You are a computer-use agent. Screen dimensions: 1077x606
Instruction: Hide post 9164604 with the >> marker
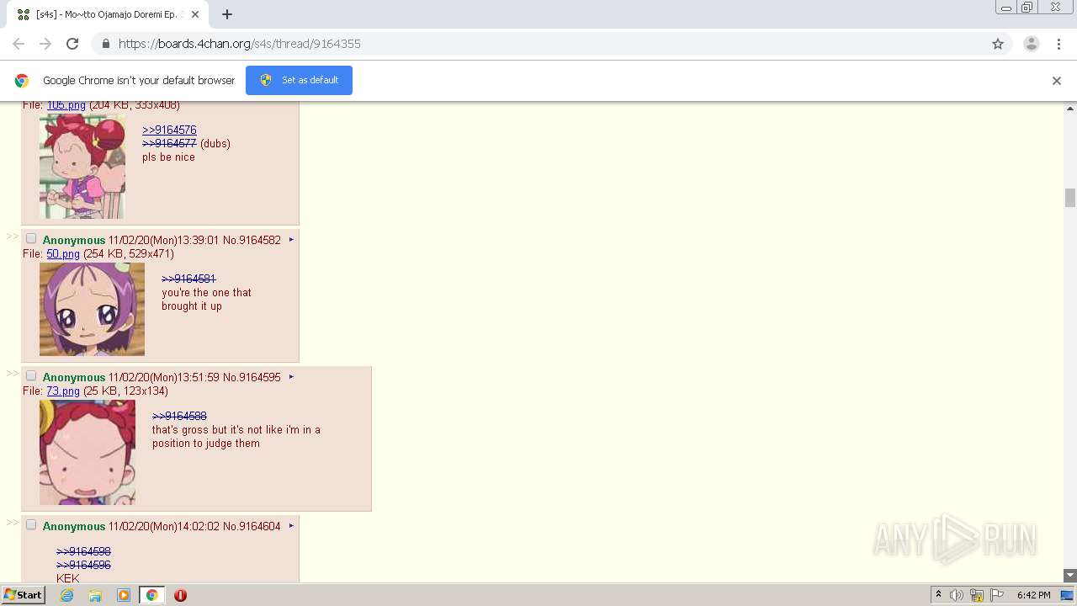12,523
